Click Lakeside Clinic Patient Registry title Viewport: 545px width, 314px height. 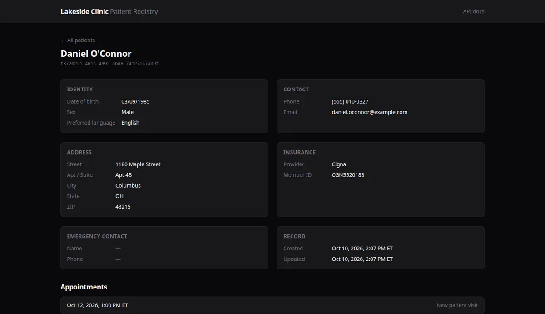[109, 11]
